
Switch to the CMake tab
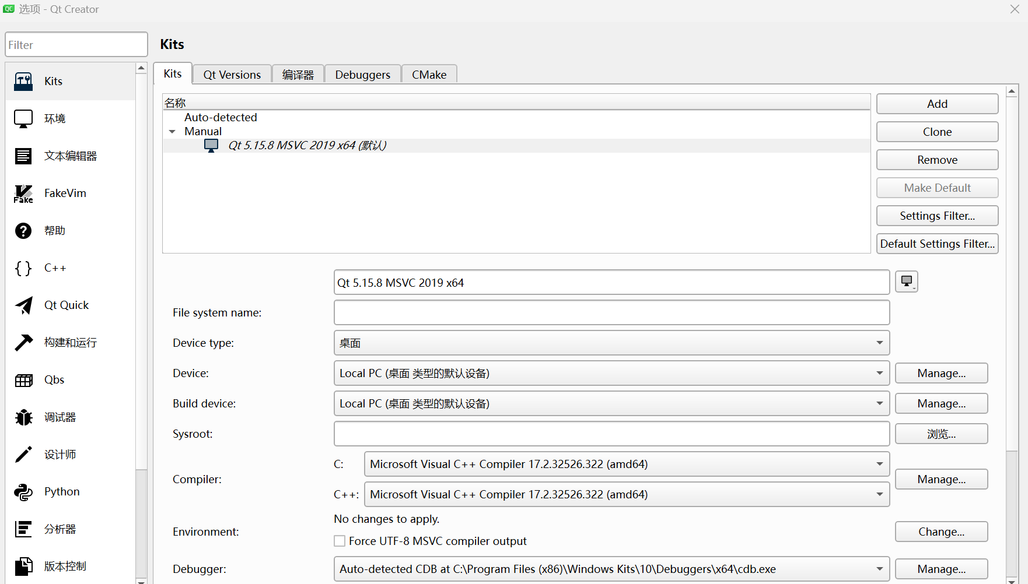click(x=429, y=75)
